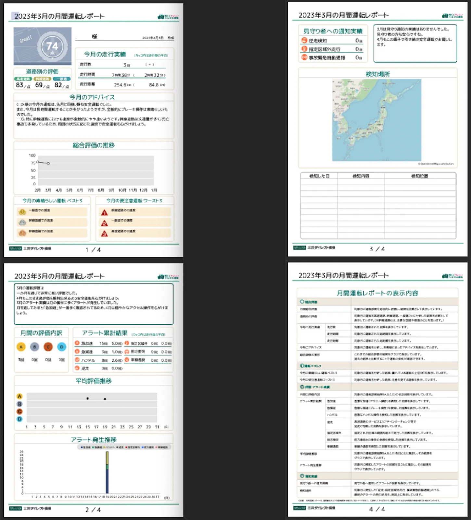Click the 総合評価の推移 heading
This screenshot has height=520, width=471.
(x=94, y=145)
